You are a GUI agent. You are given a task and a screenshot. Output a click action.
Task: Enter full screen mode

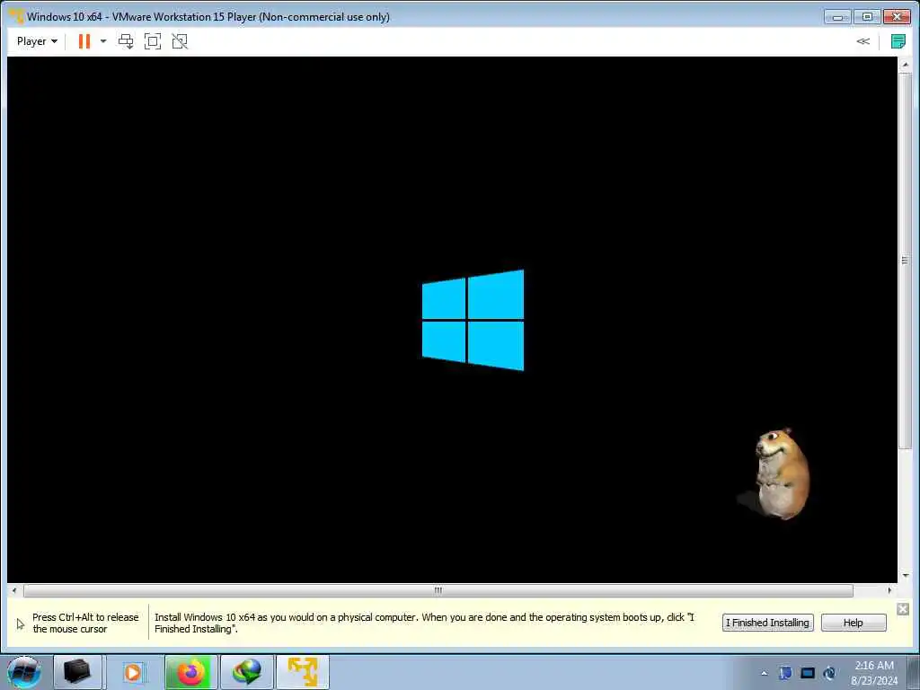153,41
